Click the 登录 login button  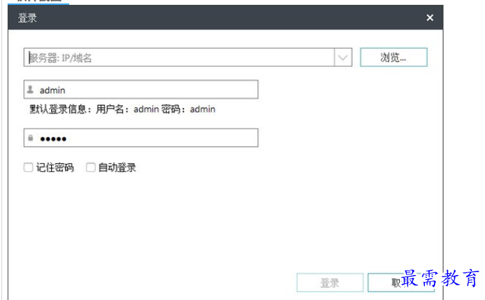pos(330,283)
